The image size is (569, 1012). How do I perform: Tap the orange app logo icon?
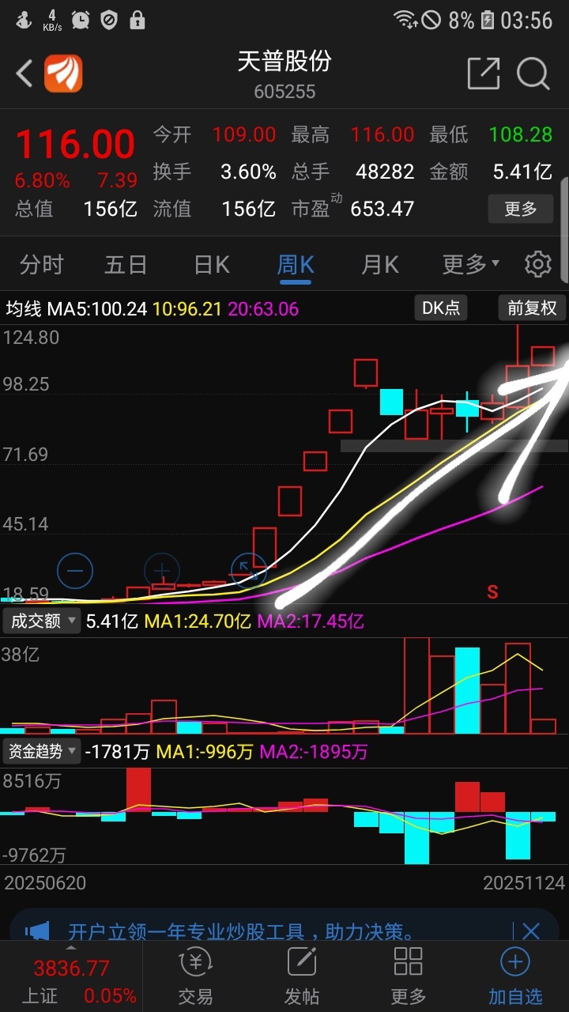(x=63, y=74)
